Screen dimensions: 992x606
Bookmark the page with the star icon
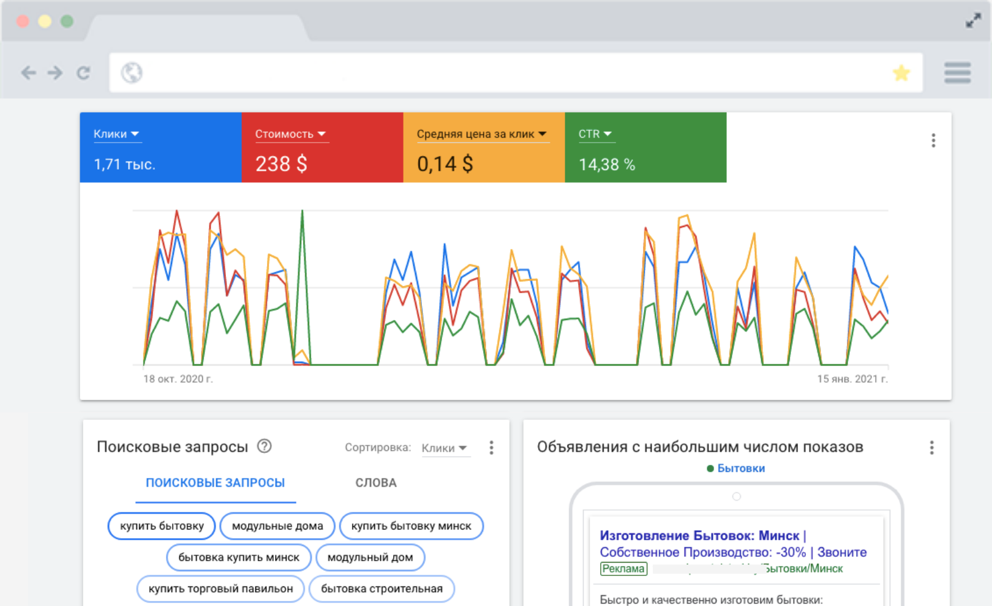point(901,73)
